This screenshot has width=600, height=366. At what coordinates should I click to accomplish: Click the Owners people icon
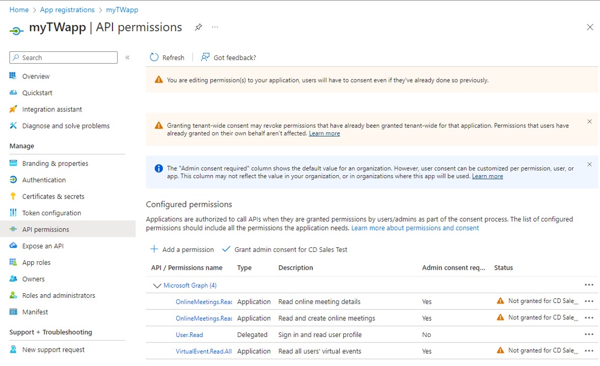click(13, 278)
